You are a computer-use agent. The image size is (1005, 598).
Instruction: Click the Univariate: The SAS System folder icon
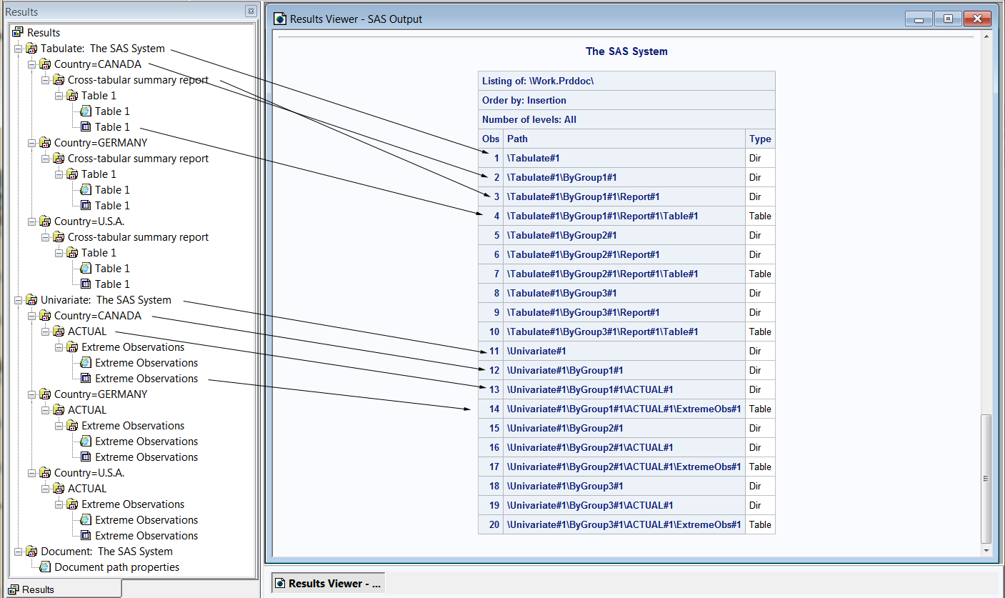pos(31,300)
